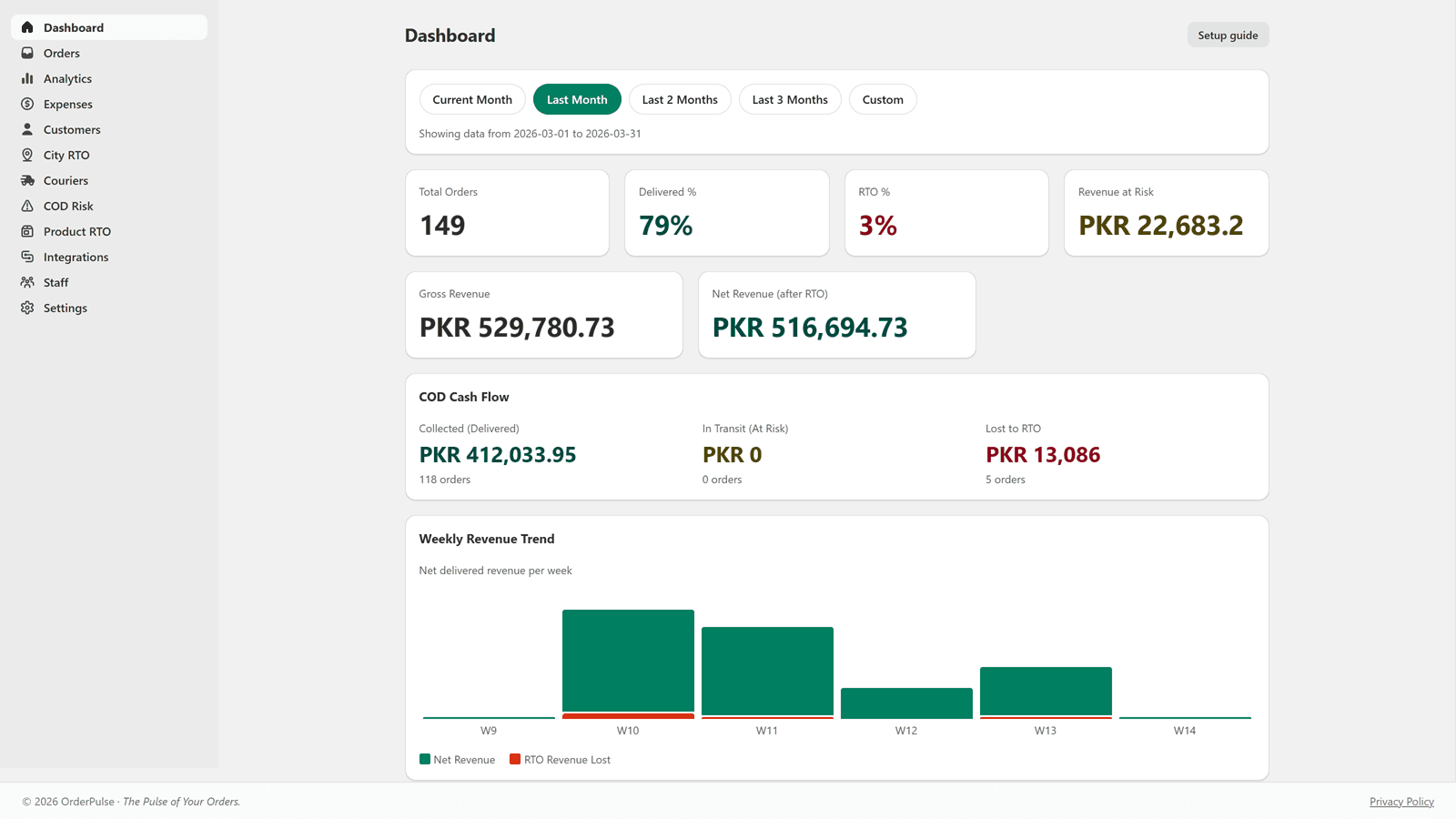Click the W13 green revenue bar

tap(1046, 691)
